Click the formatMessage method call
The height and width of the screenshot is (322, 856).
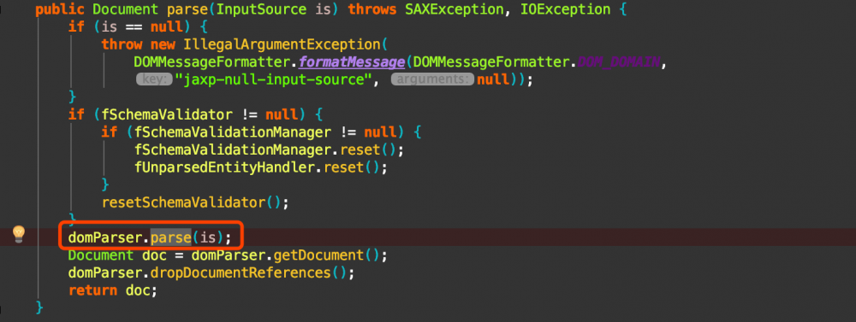coord(351,62)
